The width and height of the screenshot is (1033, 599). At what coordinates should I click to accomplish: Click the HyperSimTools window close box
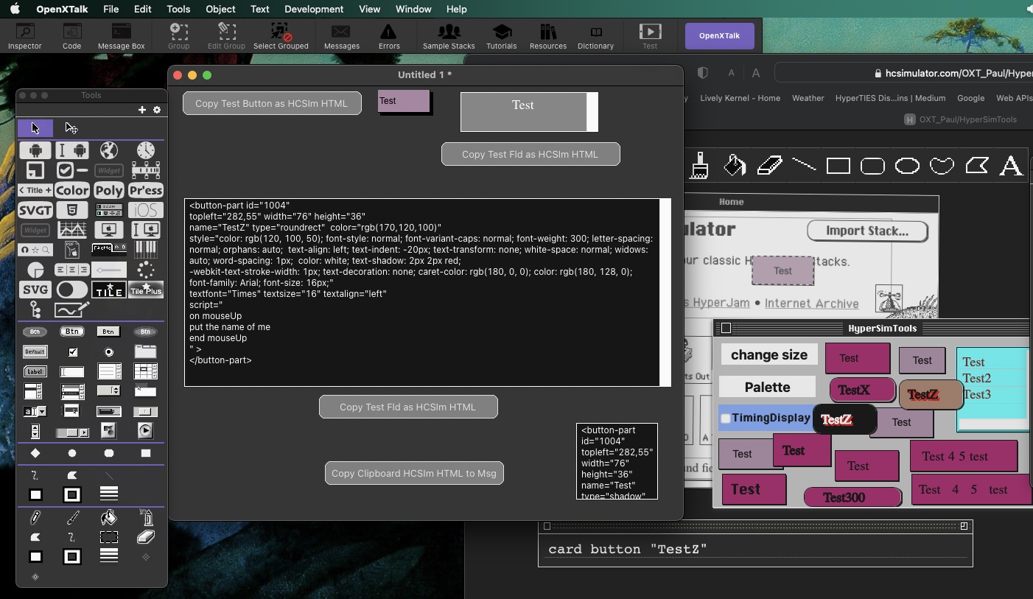pyautogui.click(x=726, y=328)
